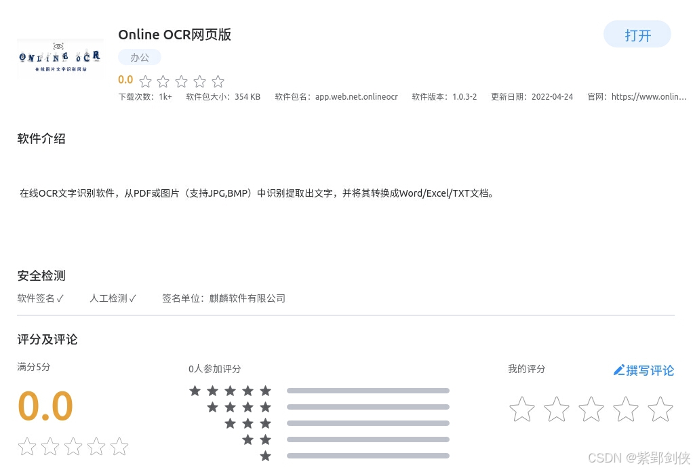Click the app title Online OCR网页版
The image size is (693, 470).
pos(174,35)
